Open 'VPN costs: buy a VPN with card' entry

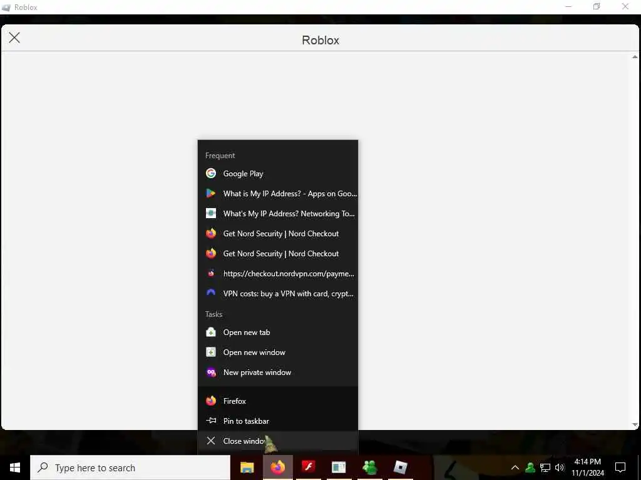click(x=277, y=294)
